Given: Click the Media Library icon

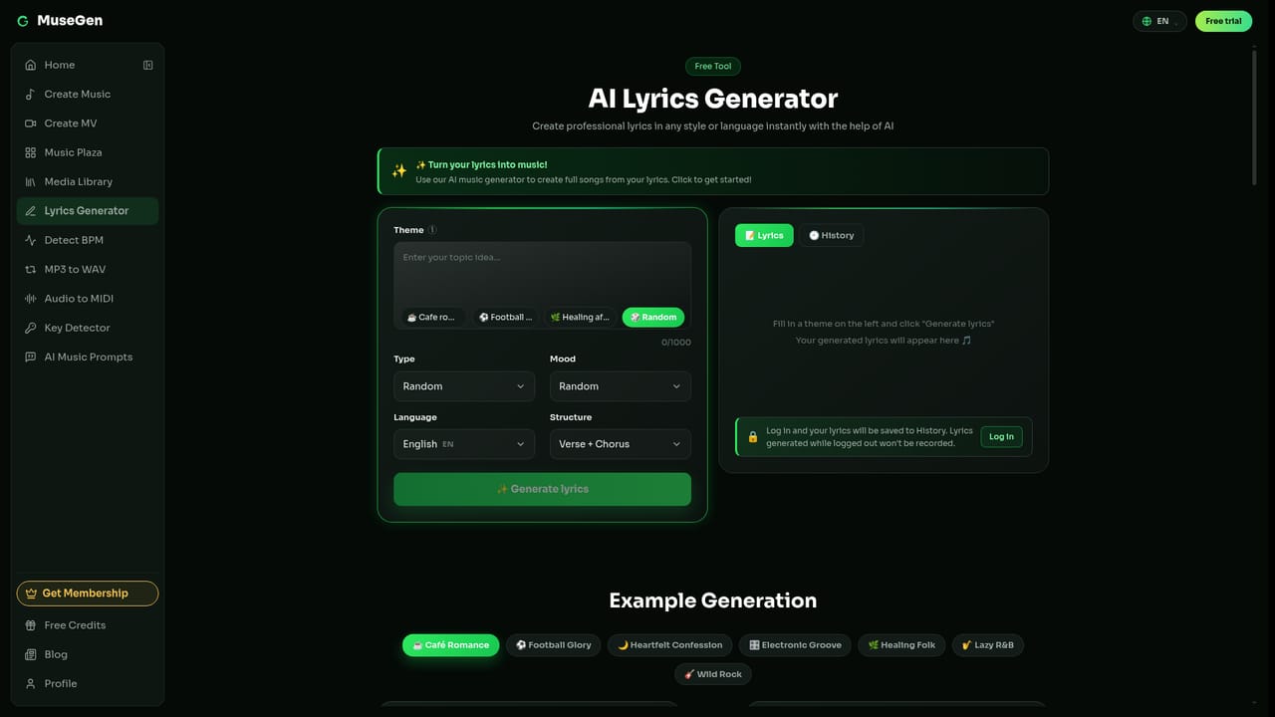Looking at the screenshot, I should pos(30,181).
